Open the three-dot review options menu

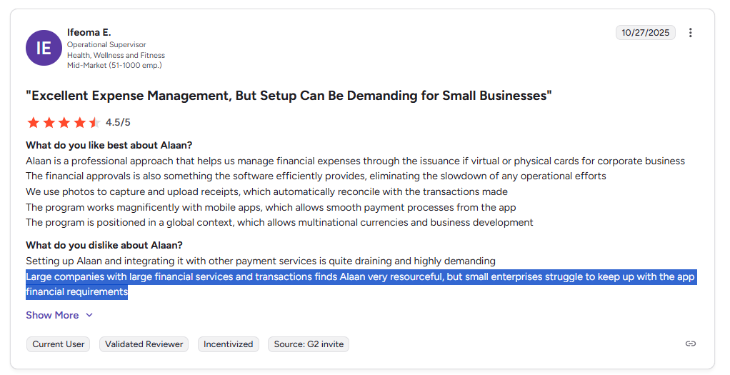click(691, 33)
